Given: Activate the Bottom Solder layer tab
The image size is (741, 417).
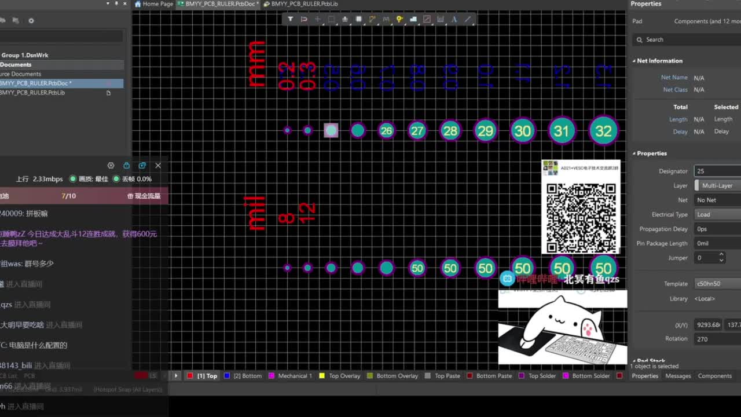Looking at the screenshot, I should pos(586,376).
